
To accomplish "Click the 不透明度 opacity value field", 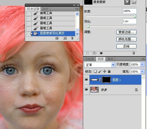I will 135,64.
